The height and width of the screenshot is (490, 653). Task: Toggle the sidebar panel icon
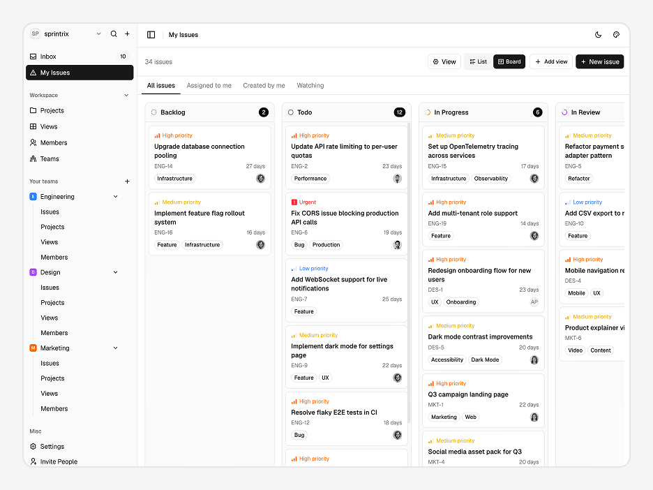click(x=151, y=35)
